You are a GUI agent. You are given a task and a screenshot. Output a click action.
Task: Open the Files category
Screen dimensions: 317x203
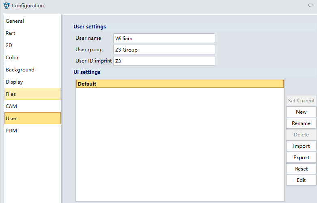tap(32, 94)
